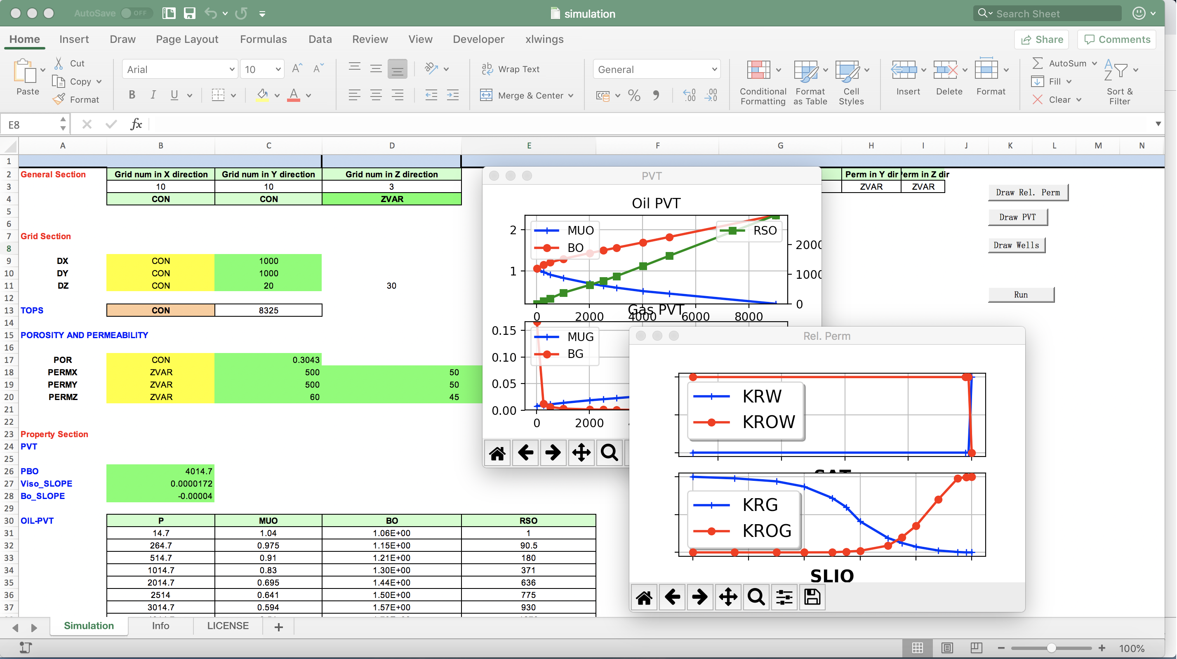Click the Draw Wells button

tap(1016, 245)
